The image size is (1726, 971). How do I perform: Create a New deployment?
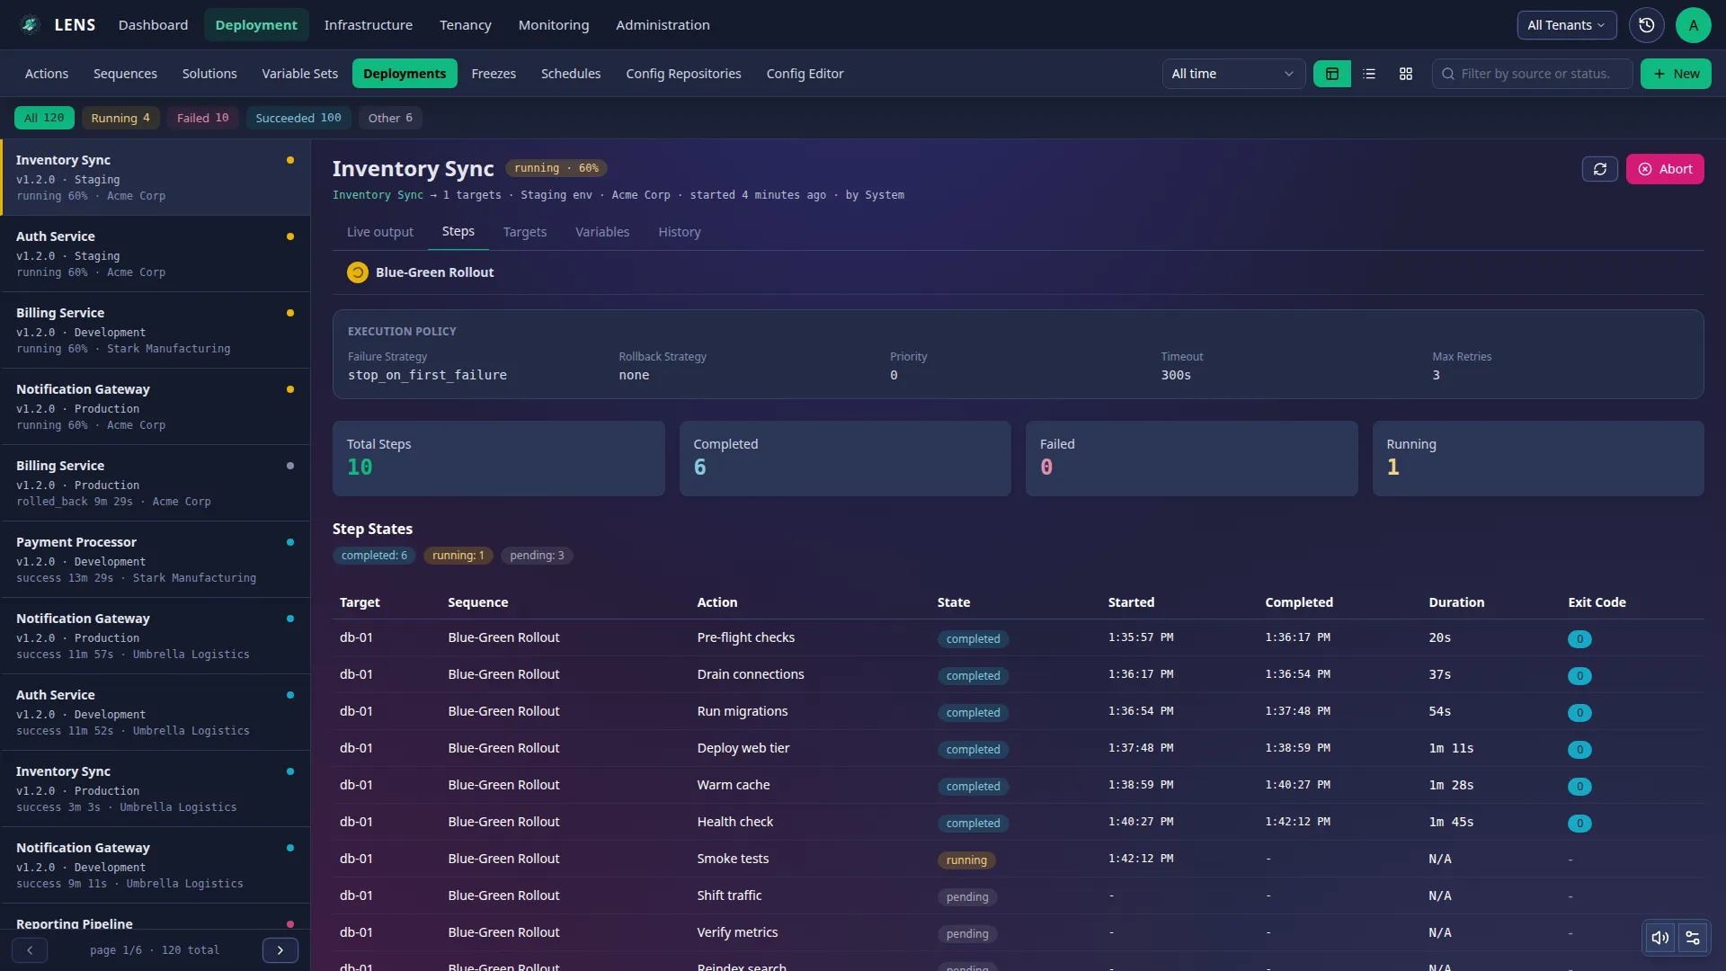click(1676, 74)
